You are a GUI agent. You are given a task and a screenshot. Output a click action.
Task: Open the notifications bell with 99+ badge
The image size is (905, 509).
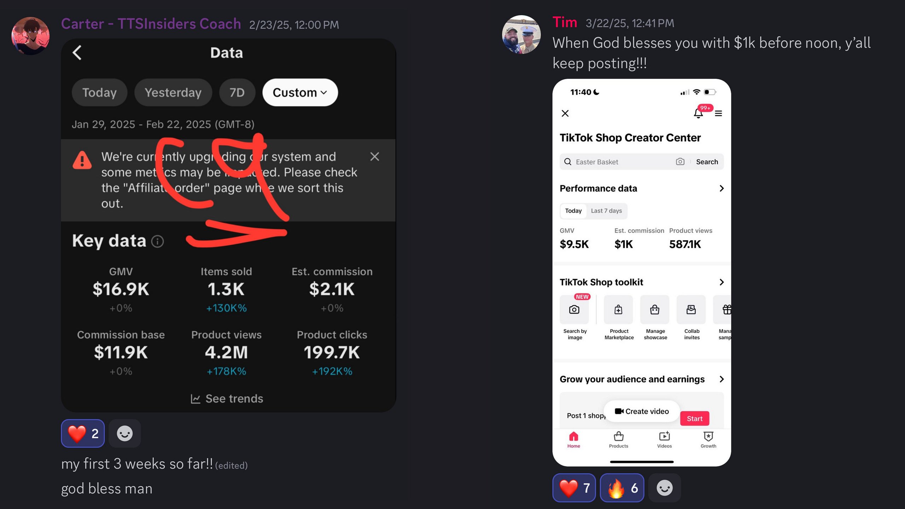[x=698, y=113]
